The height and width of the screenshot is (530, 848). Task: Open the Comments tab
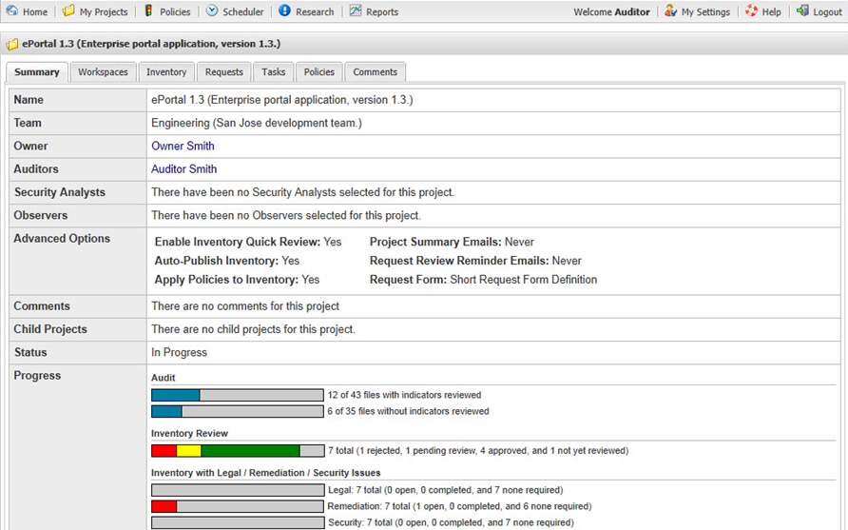pyautogui.click(x=376, y=72)
